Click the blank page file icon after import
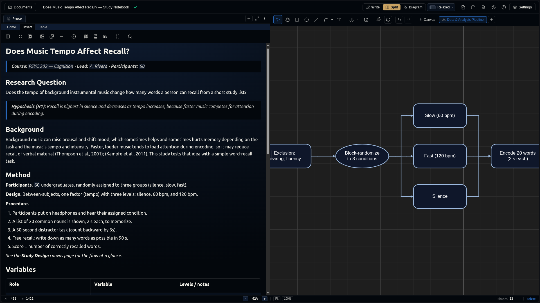 [x=473, y=7]
